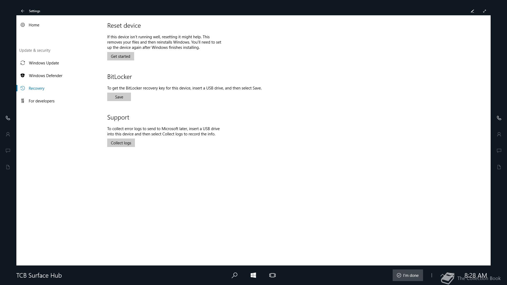
Task: Click the BitLocker heading
Action: click(x=119, y=77)
